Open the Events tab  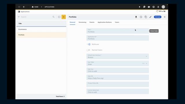coord(92,22)
